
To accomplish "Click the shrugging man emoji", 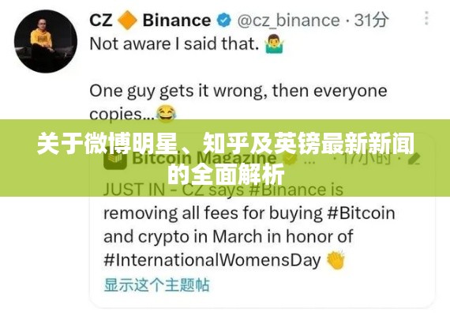I will click(275, 44).
